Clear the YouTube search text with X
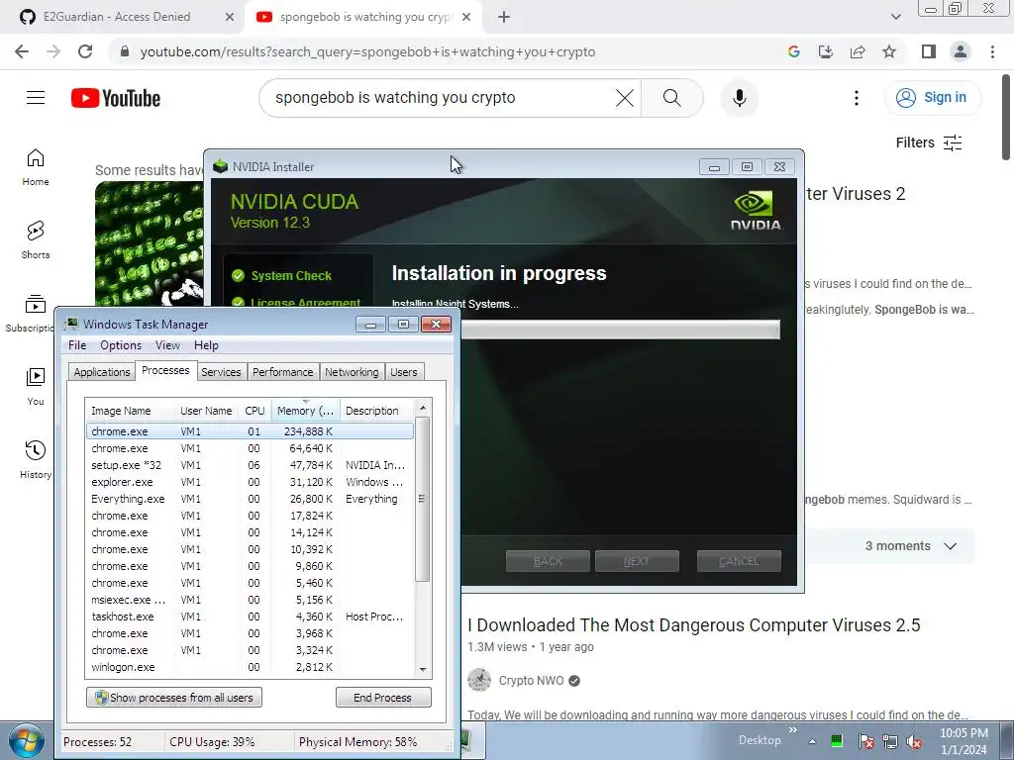Viewport: 1014px width, 760px height. 624,98
